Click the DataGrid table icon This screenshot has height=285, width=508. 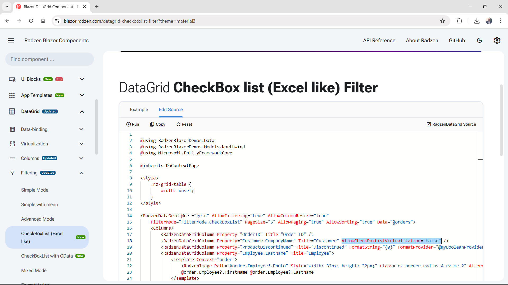[12, 111]
